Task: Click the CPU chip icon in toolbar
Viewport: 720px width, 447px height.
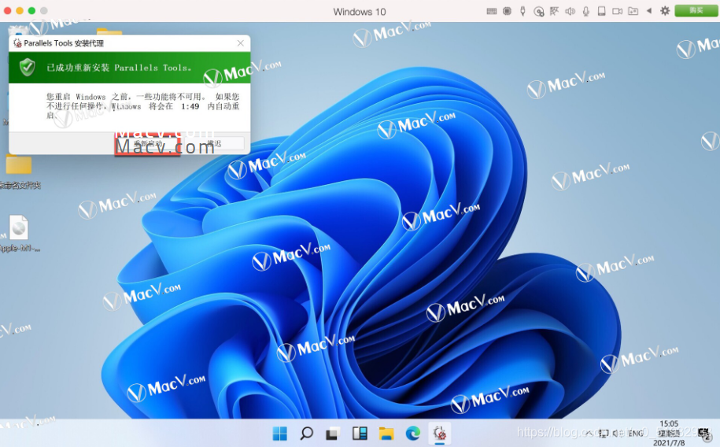Action: tap(507, 11)
